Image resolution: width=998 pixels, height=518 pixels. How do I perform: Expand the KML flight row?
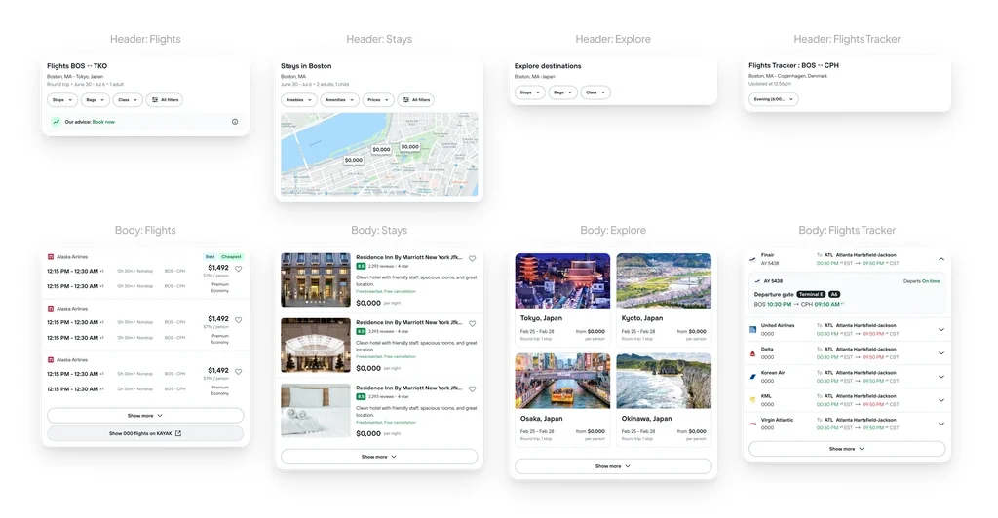pyautogui.click(x=941, y=400)
